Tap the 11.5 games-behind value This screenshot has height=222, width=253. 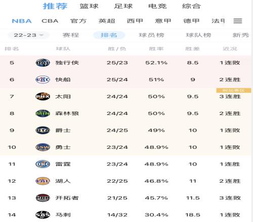193,198
